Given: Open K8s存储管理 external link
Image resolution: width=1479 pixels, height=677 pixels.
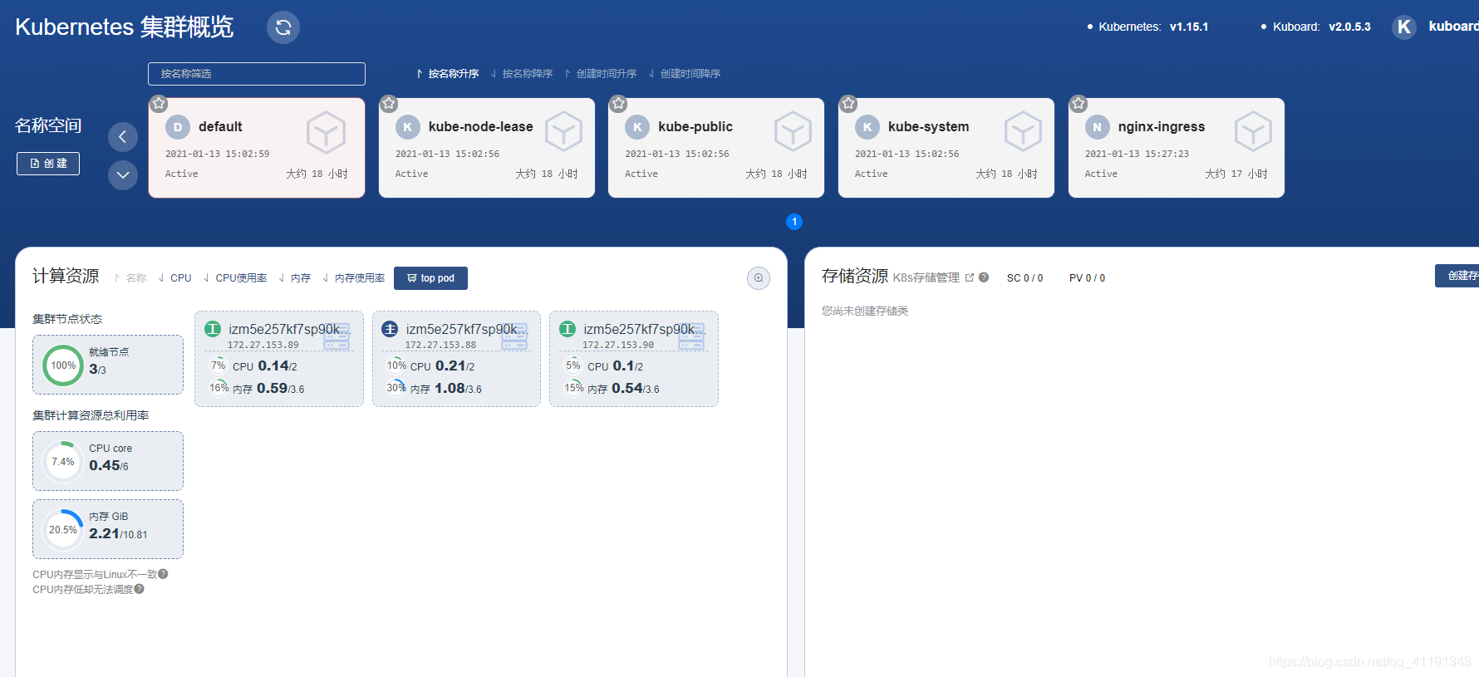Looking at the screenshot, I should [970, 277].
